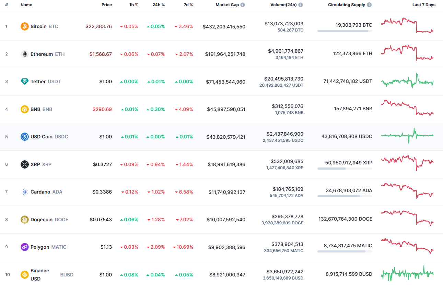The height and width of the screenshot is (285, 443).
Task: Click the 24h % column header
Action: 158,4
